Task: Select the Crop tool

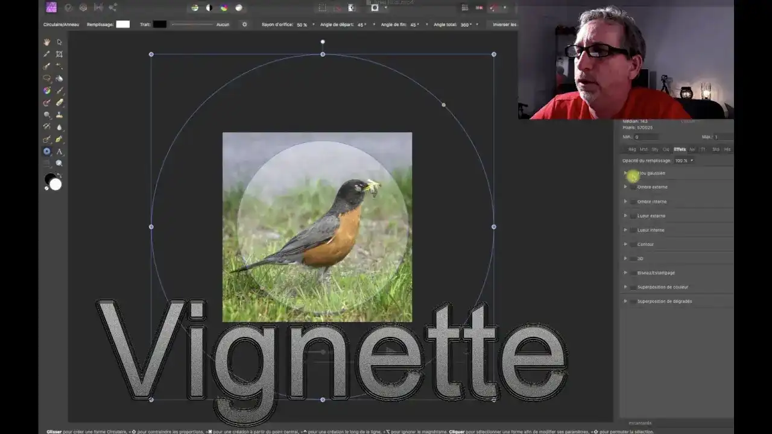Action: point(59,54)
